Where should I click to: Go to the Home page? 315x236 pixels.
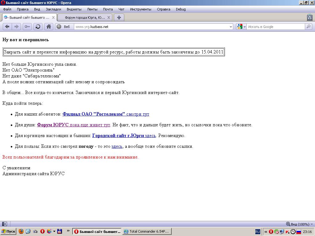[49, 27]
